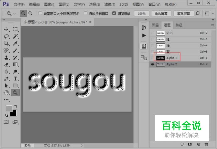Viewport: 217px width, 149px height.
Task: Select the Rectangle shape tool
Action: click(15, 86)
